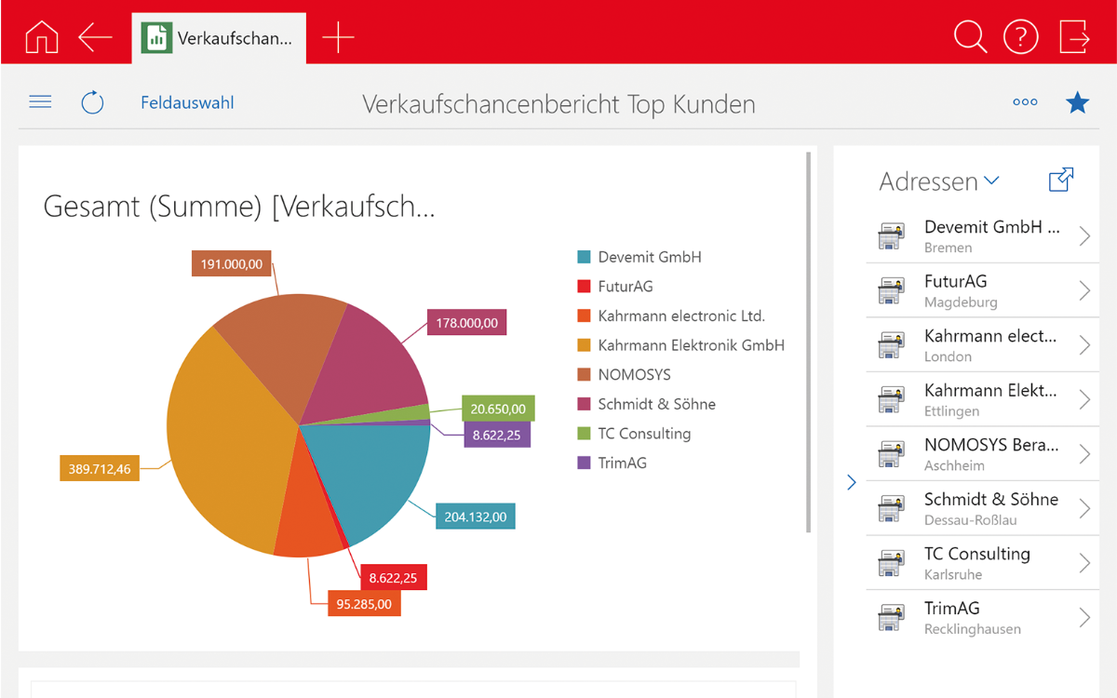Open more options three-dot menu

(x=1025, y=102)
